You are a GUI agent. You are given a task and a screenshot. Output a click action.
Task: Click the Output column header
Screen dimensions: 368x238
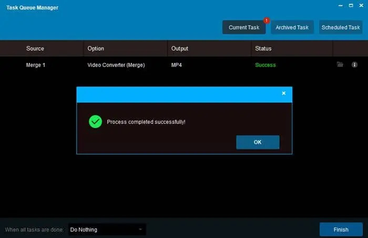coord(180,48)
